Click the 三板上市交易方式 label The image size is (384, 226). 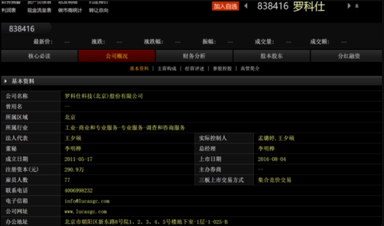(221, 180)
